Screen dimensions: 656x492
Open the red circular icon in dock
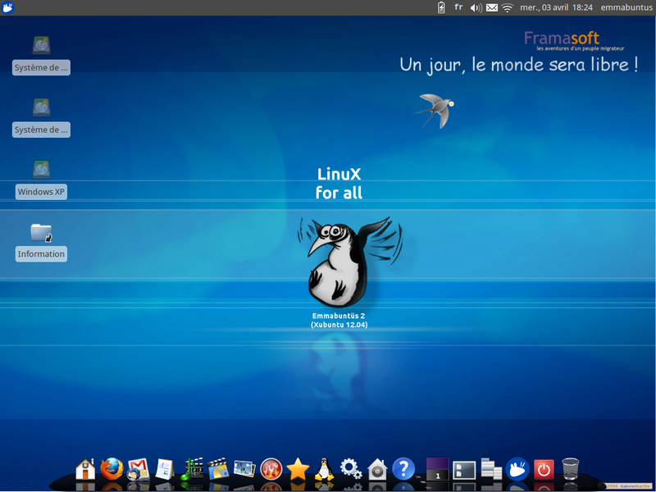click(x=271, y=469)
